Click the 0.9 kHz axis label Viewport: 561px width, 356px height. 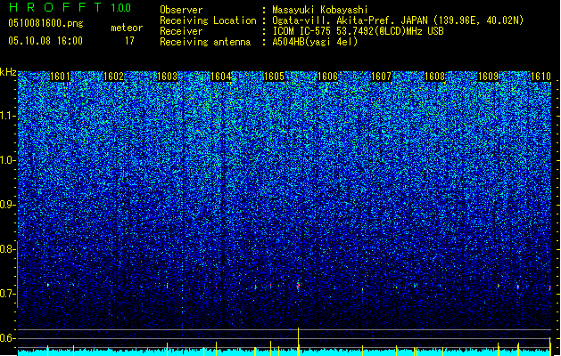7,205
